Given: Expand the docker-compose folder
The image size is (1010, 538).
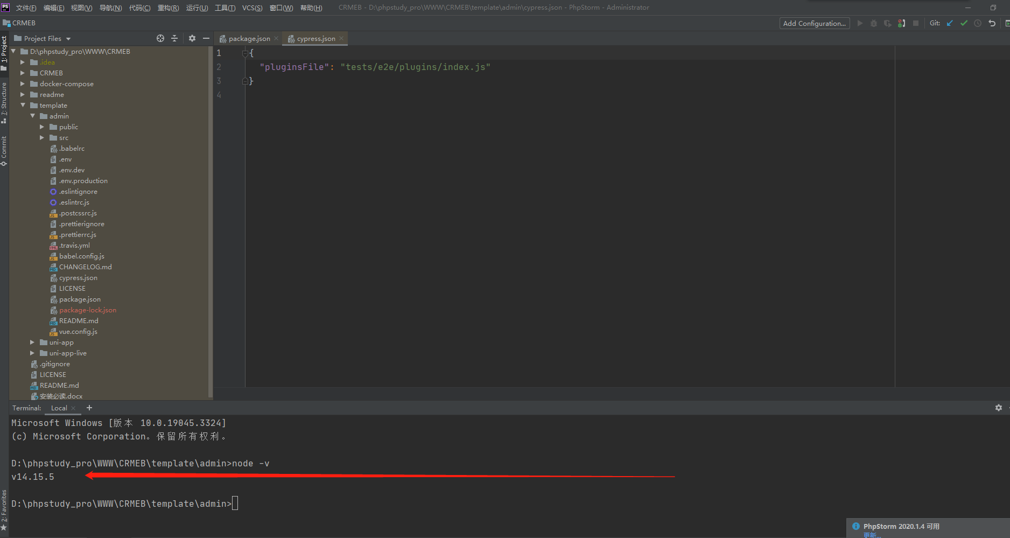Looking at the screenshot, I should [x=23, y=84].
